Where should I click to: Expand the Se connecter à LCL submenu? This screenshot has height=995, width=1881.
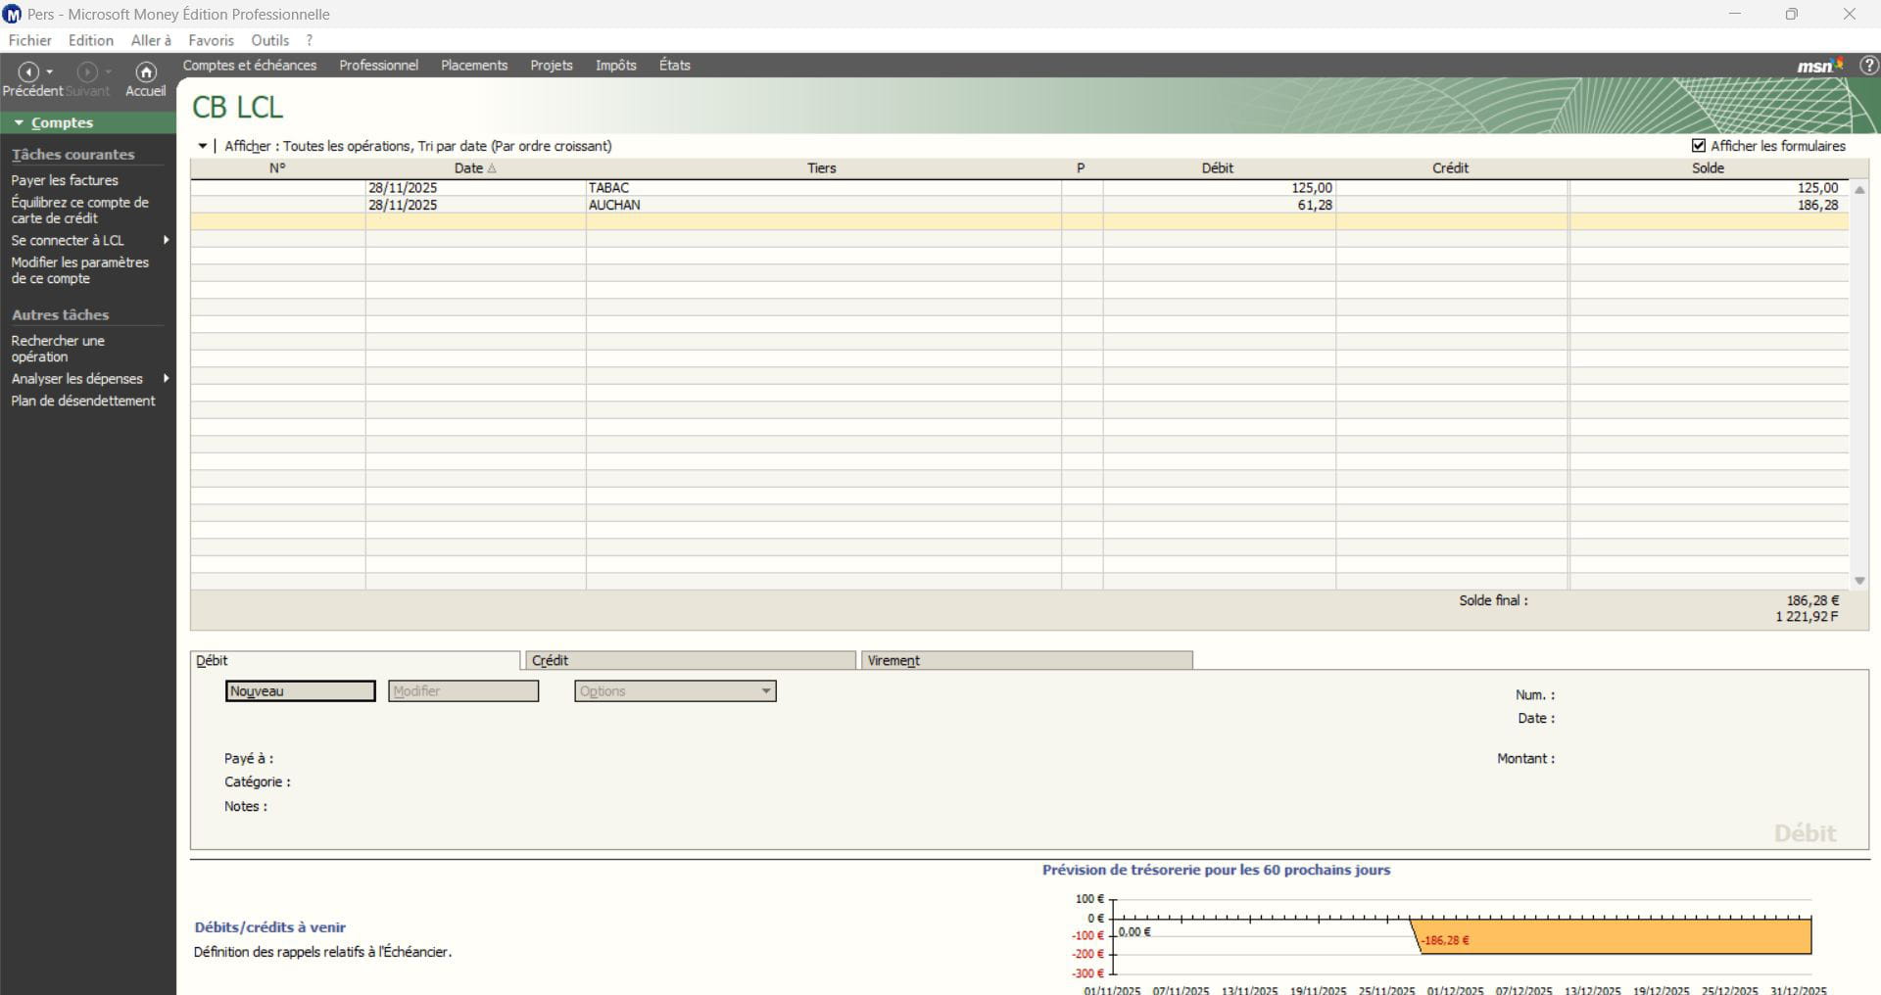click(x=166, y=240)
